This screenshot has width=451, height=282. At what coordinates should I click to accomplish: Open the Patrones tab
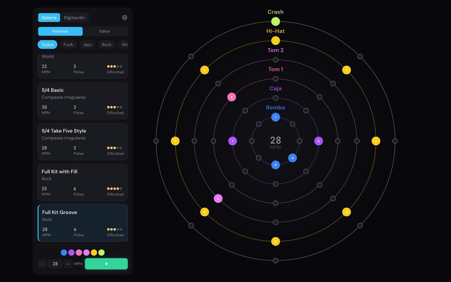(60, 31)
